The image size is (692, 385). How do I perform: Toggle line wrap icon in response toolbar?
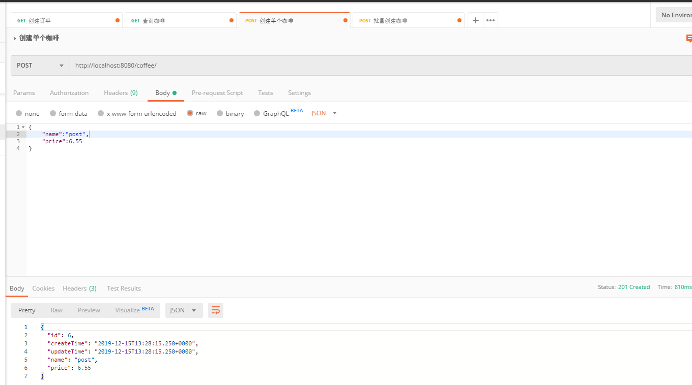click(x=216, y=310)
